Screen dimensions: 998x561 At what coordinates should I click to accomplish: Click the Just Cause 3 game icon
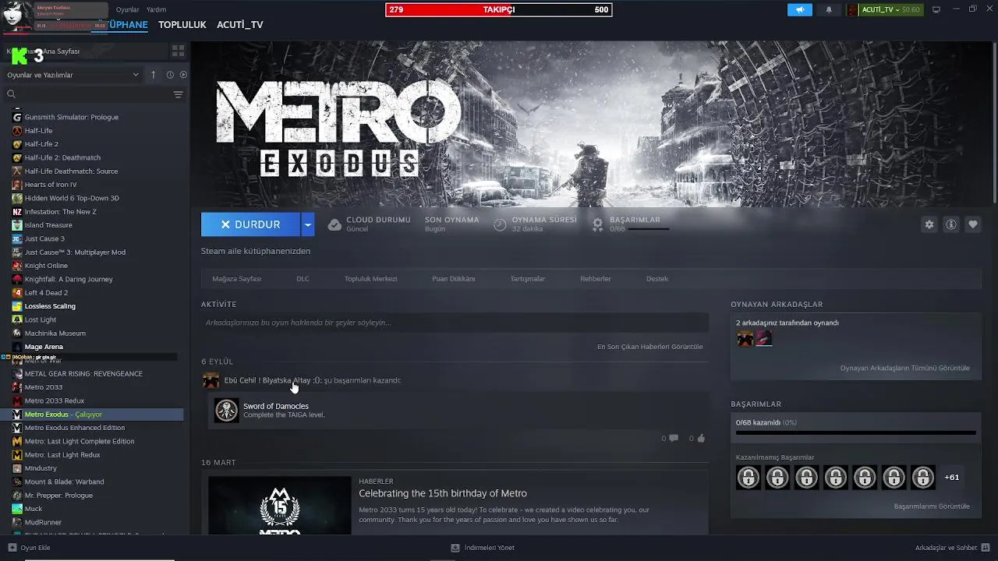tap(17, 238)
